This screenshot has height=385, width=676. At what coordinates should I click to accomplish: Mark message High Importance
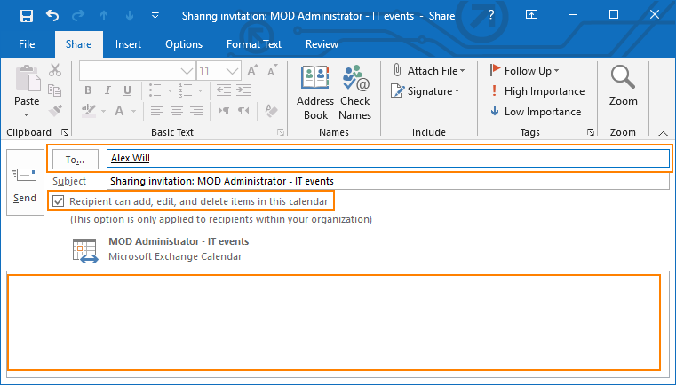[537, 91]
